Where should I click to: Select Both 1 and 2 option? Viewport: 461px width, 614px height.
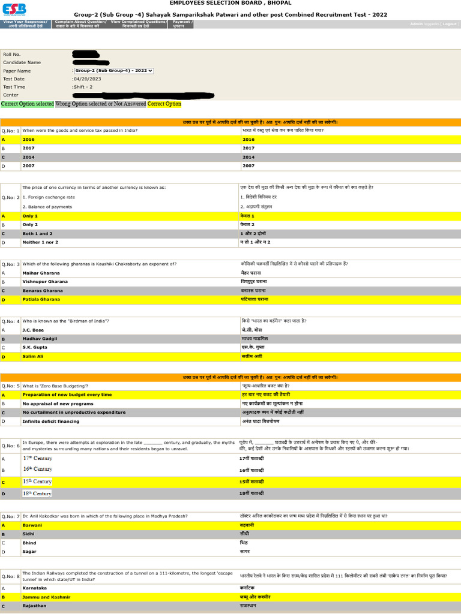coord(230,234)
